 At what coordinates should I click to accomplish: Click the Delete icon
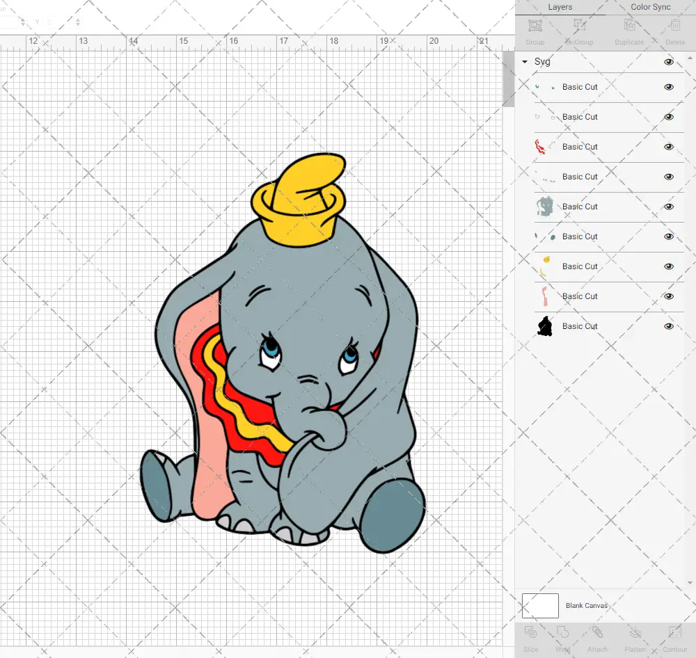point(675,26)
